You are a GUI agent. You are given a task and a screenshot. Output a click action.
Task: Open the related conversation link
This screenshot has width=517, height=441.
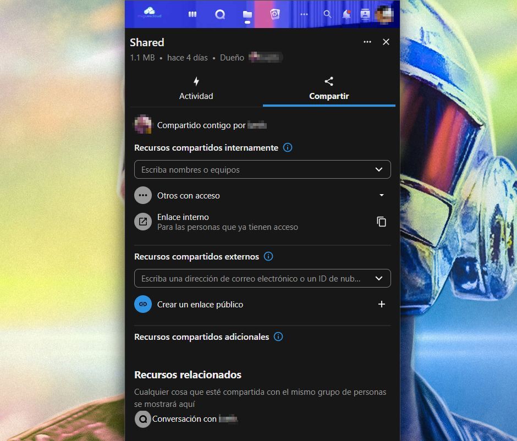tap(187, 419)
